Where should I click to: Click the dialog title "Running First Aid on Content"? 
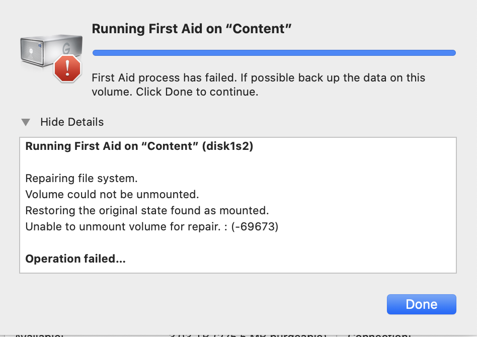click(192, 29)
